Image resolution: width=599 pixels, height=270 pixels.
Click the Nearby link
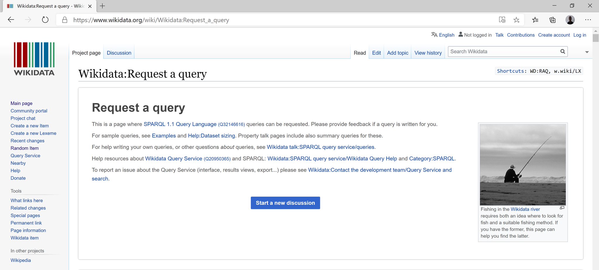(18, 163)
